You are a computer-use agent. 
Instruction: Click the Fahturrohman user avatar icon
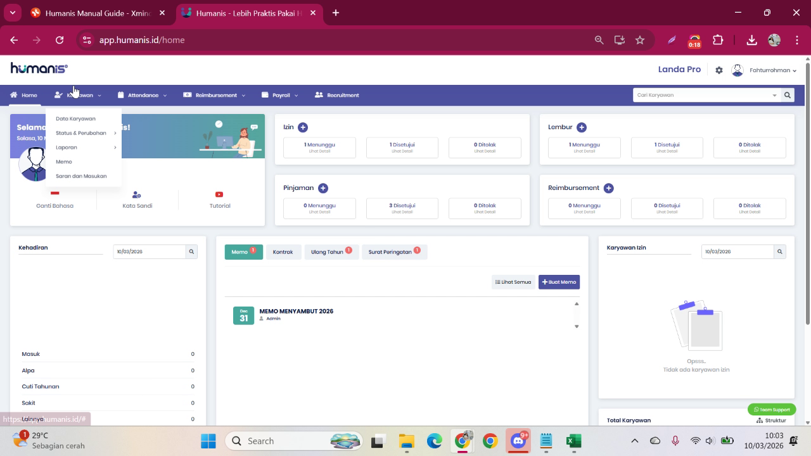point(738,70)
